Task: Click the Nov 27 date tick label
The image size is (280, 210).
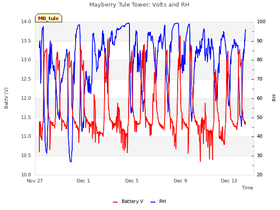Action: click(x=35, y=181)
